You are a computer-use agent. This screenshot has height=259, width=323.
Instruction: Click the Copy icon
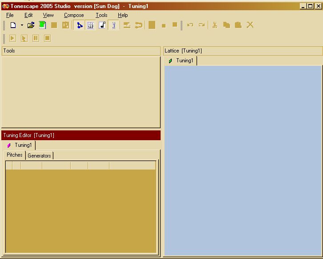(226, 25)
